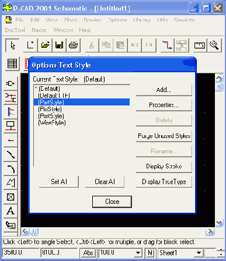The height and width of the screenshot is (261, 226).
Task: Open the Options menu
Action: (117, 20)
